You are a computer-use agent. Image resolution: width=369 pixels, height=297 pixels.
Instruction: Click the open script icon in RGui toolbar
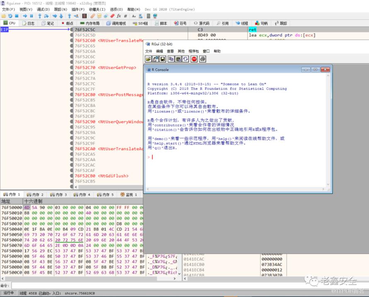(148, 59)
